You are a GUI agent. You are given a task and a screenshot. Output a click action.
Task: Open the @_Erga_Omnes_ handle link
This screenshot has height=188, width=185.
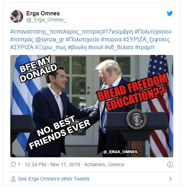pyautogui.click(x=46, y=20)
